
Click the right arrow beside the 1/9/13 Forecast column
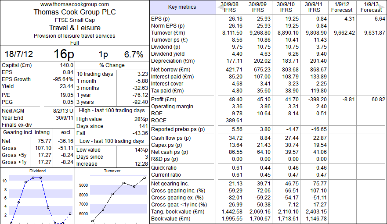click(382, 7)
